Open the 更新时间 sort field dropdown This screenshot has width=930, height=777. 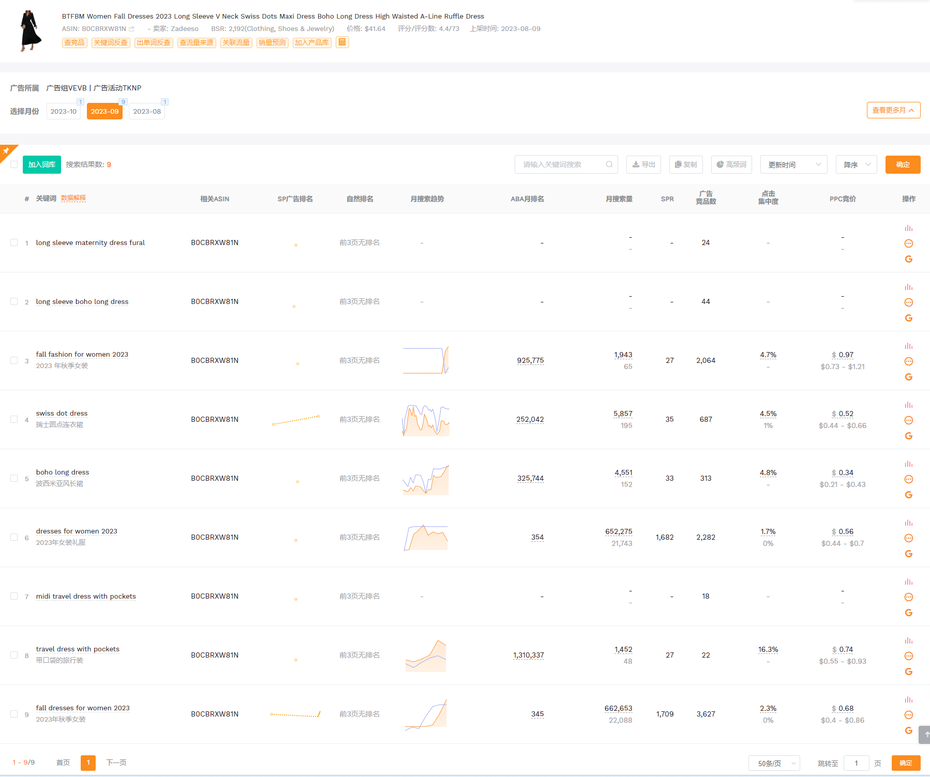click(x=793, y=164)
